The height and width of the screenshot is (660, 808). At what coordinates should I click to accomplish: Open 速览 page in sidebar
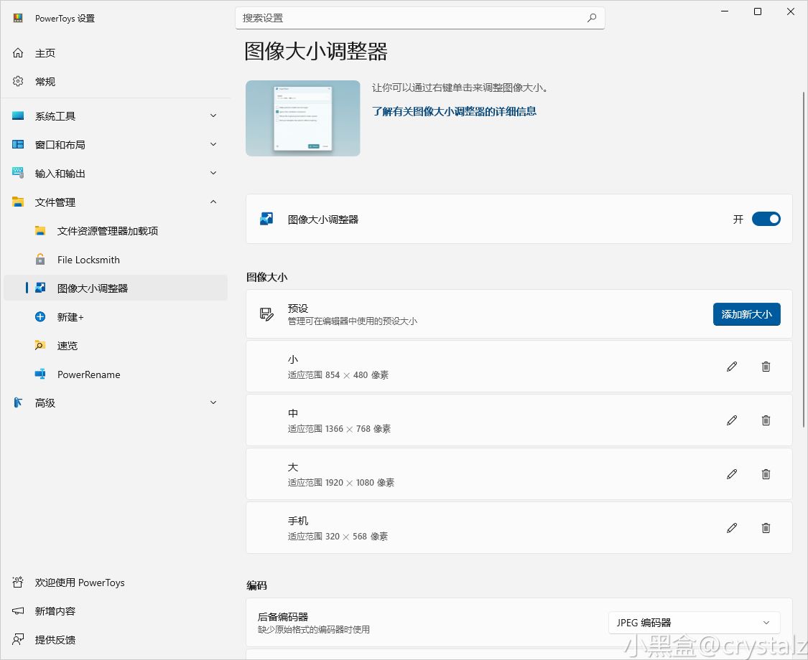coord(116,346)
